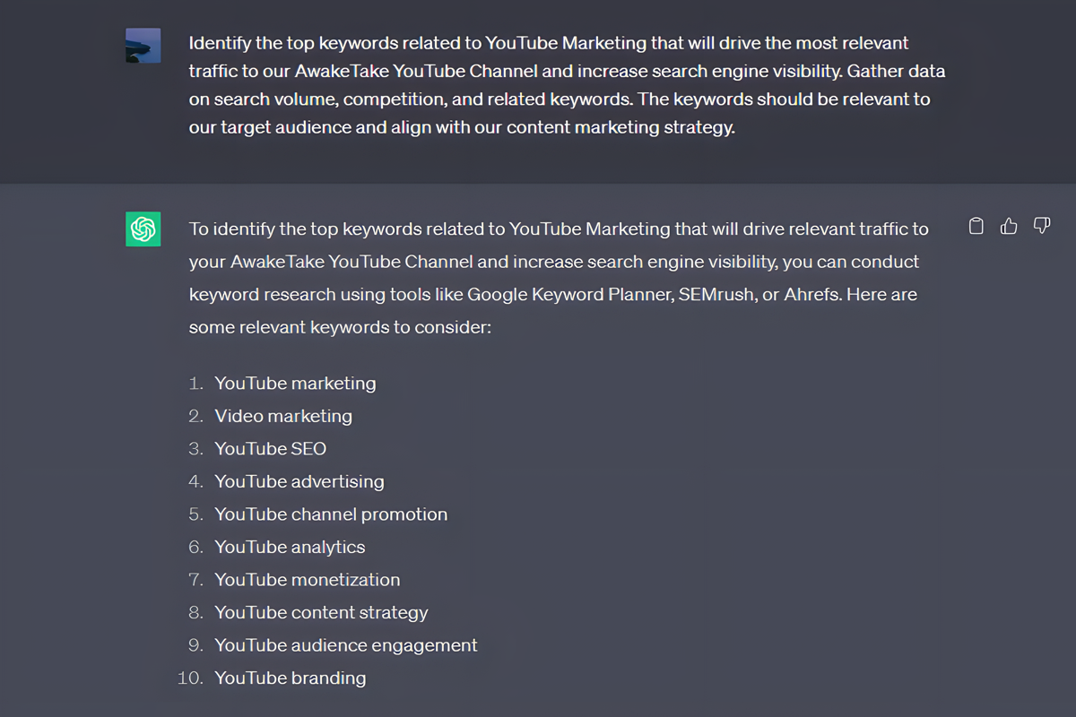Screen dimensions: 1076x717
Task: Select the "YouTube marketing" list item
Action: tap(295, 384)
